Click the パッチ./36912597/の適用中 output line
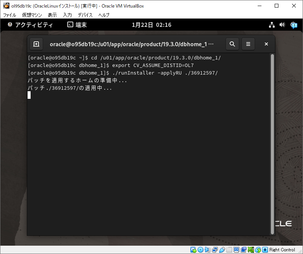 pos(70,88)
